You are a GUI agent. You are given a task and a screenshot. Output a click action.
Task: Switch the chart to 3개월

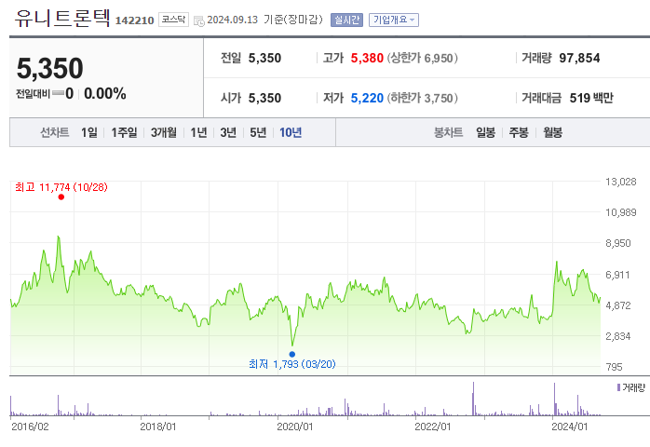[163, 132]
